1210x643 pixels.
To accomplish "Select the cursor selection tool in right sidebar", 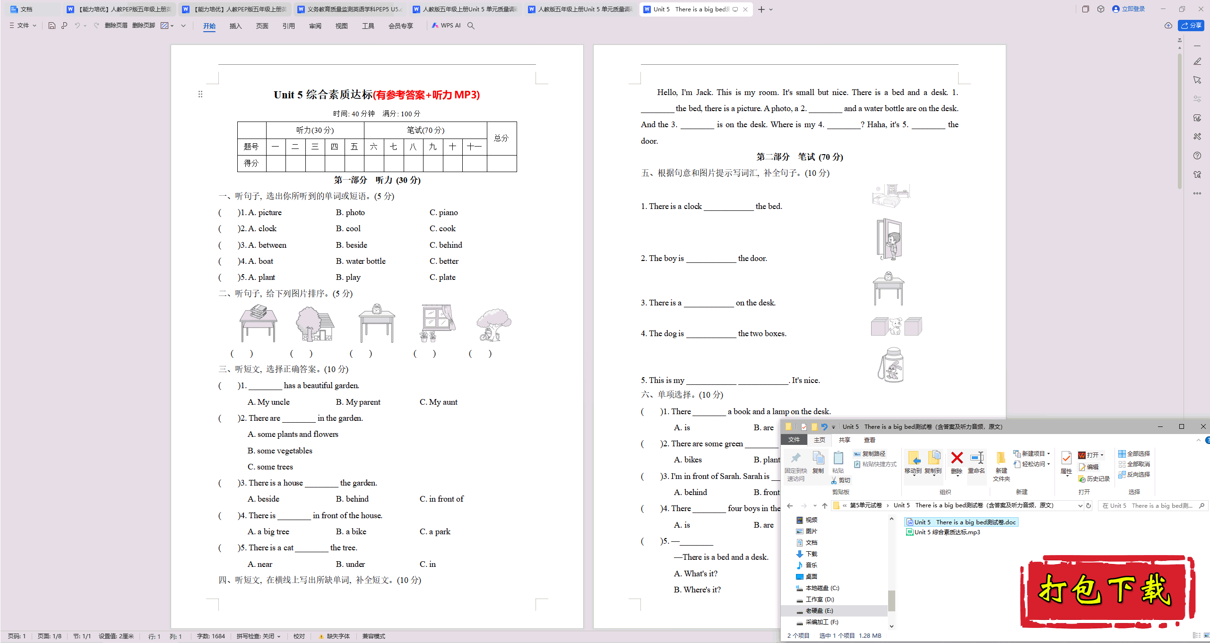I will click(1197, 80).
